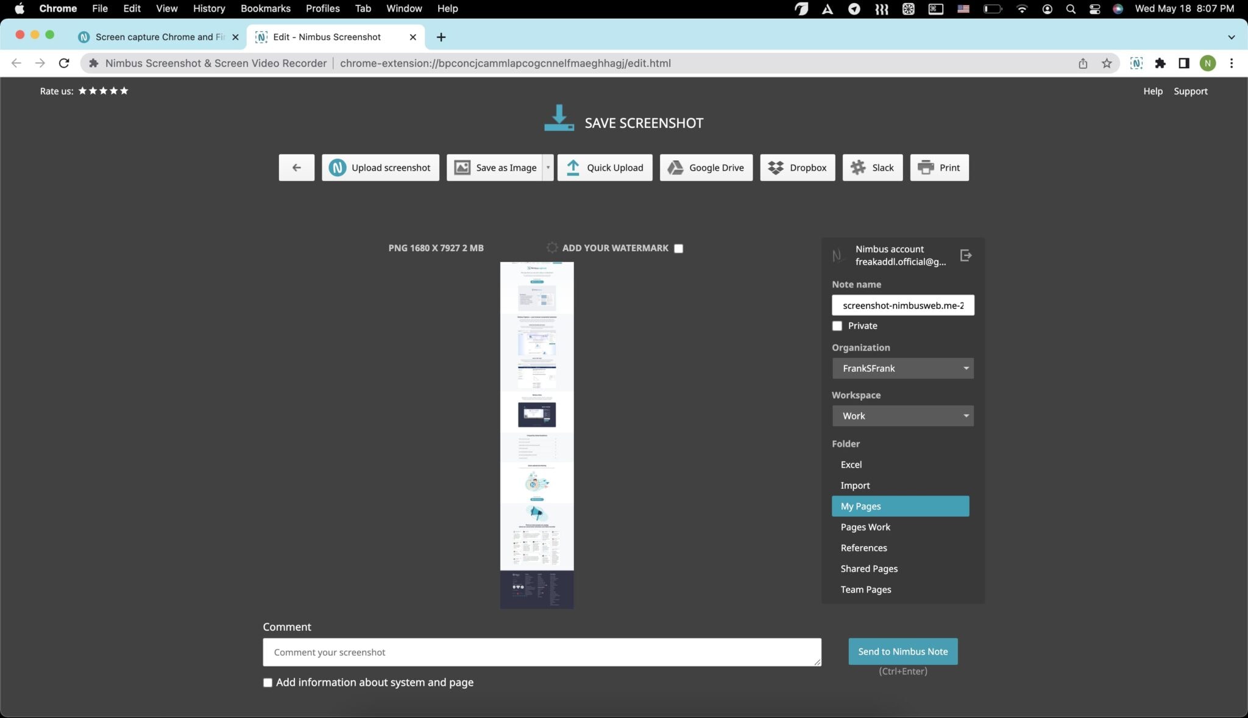The image size is (1248, 718).
Task: Select the Pages Work folder
Action: (865, 527)
